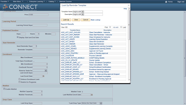Click the Maintain Courses breadcrumb
The width and height of the screenshot is (186, 105).
[x=65, y=1]
